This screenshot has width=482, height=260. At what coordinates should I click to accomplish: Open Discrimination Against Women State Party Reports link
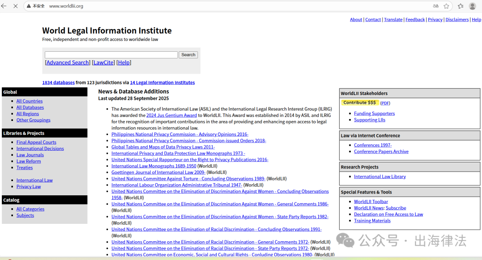click(x=220, y=217)
